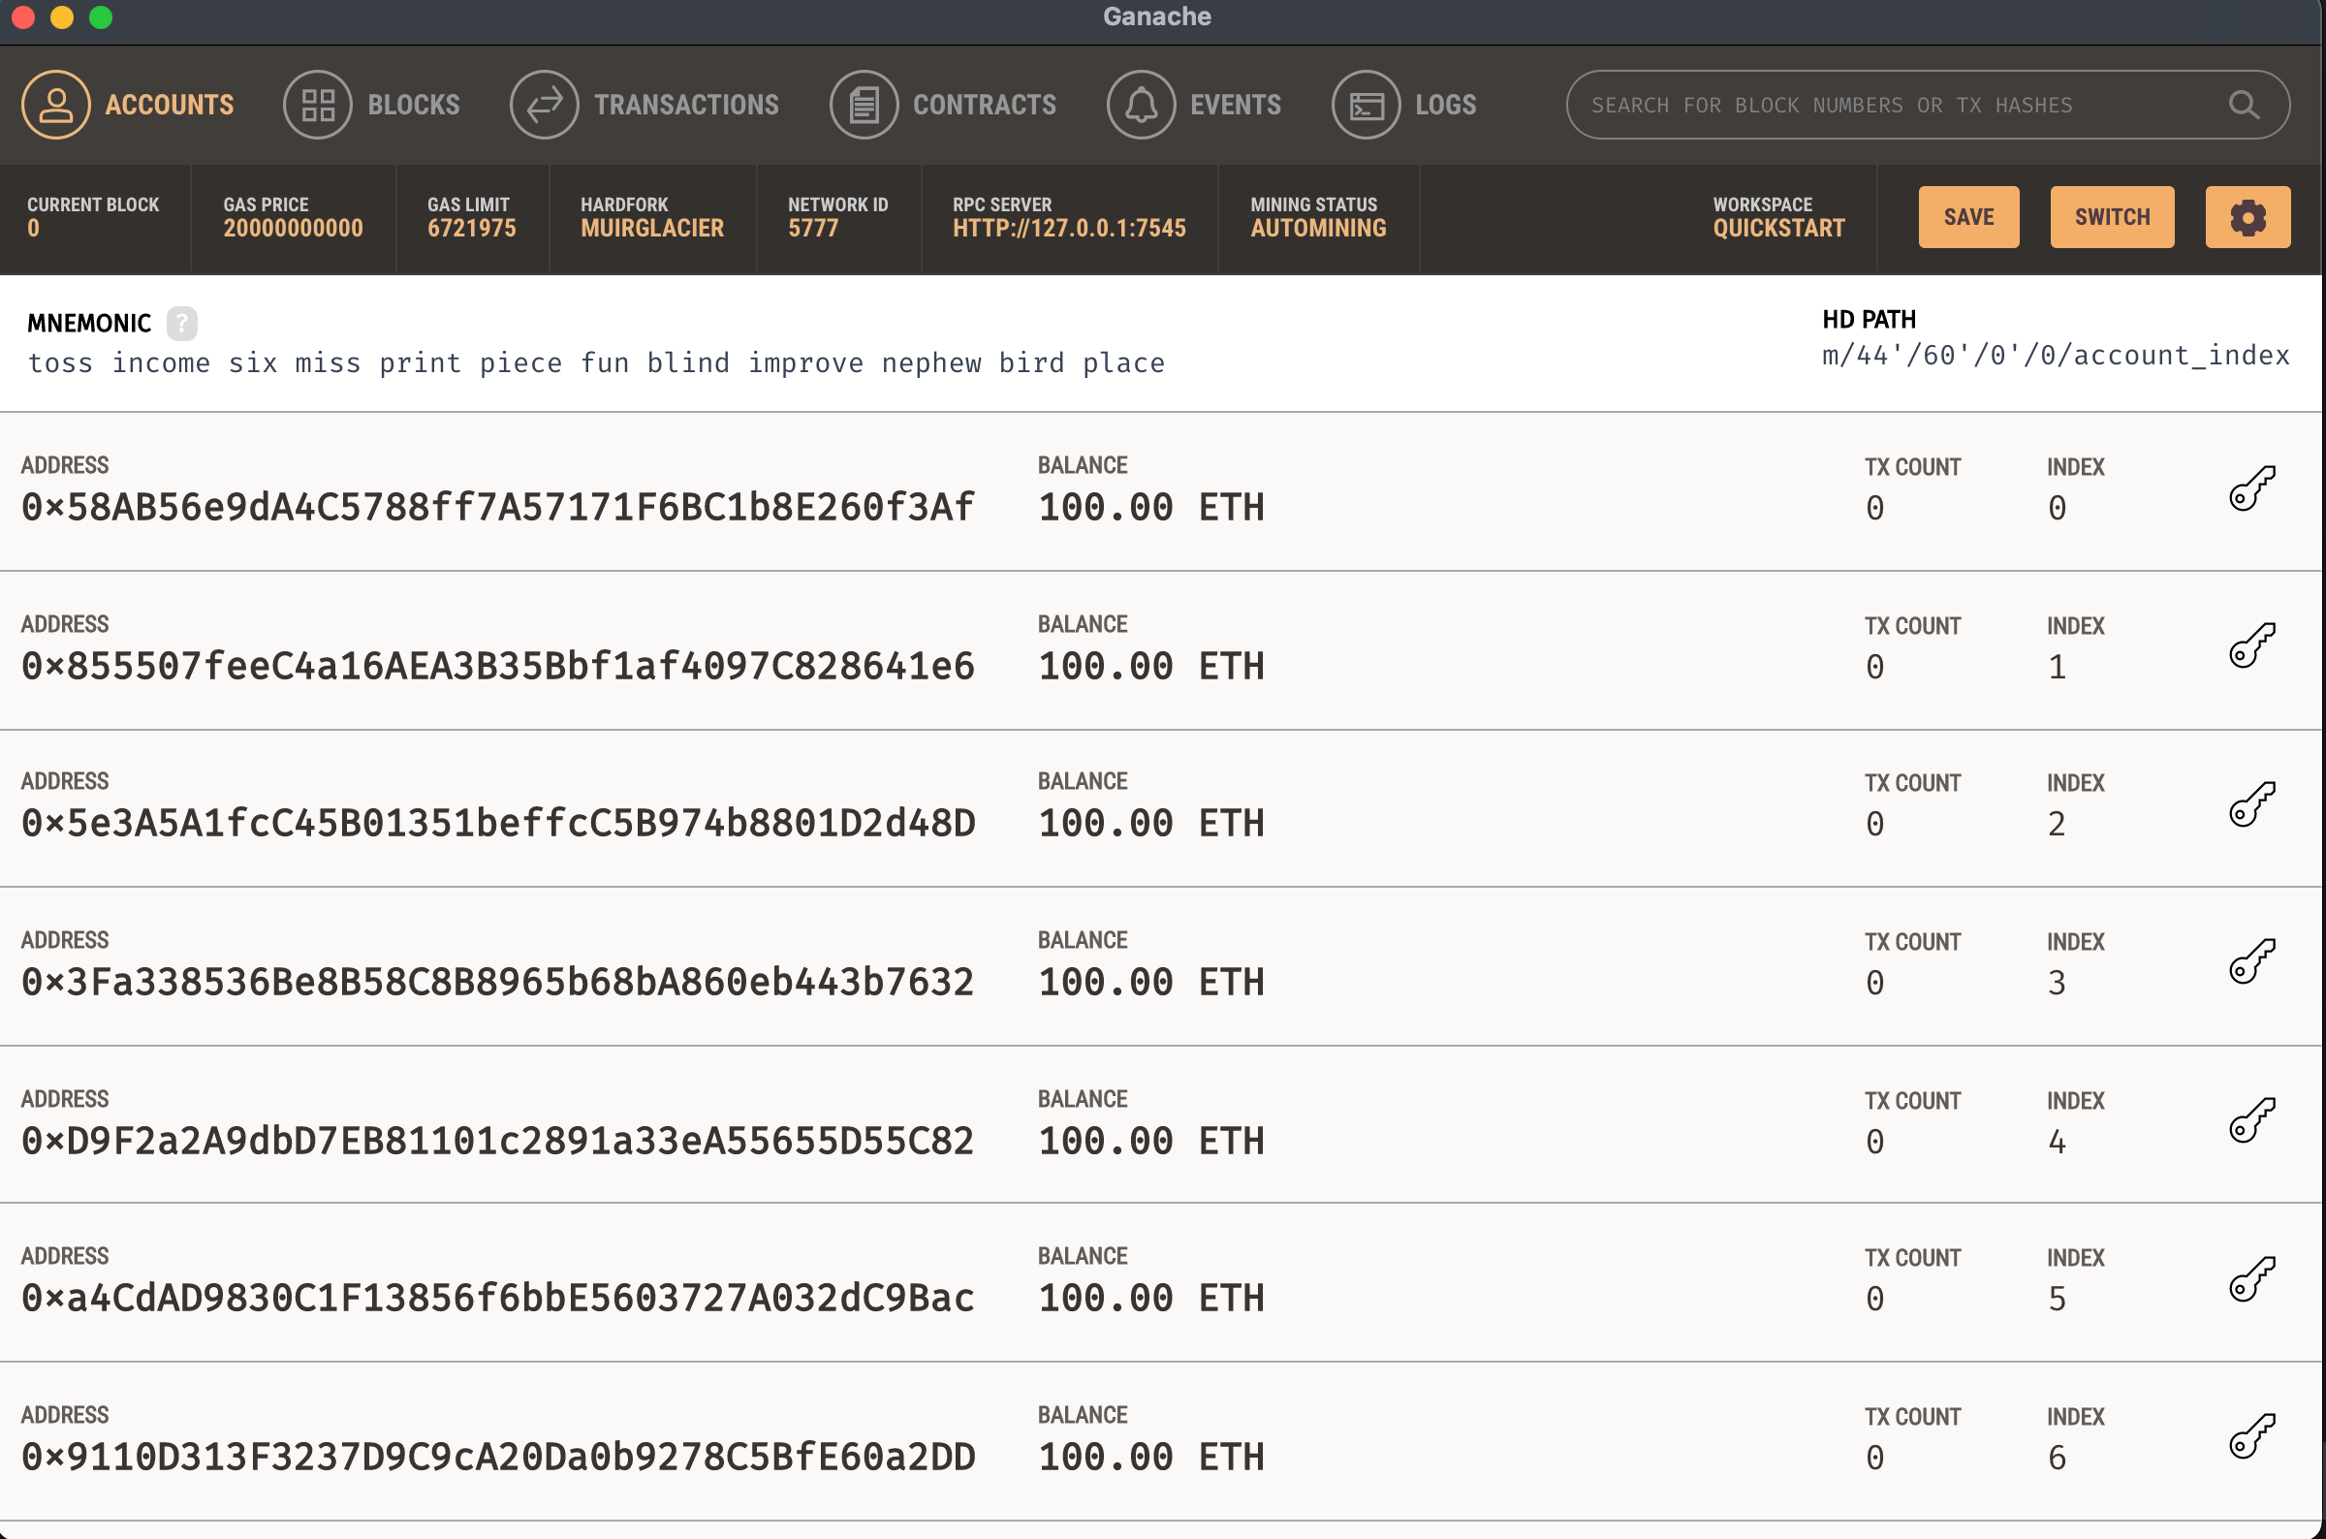The width and height of the screenshot is (2326, 1539).
Task: Show private key for index 3 account
Action: [2251, 961]
